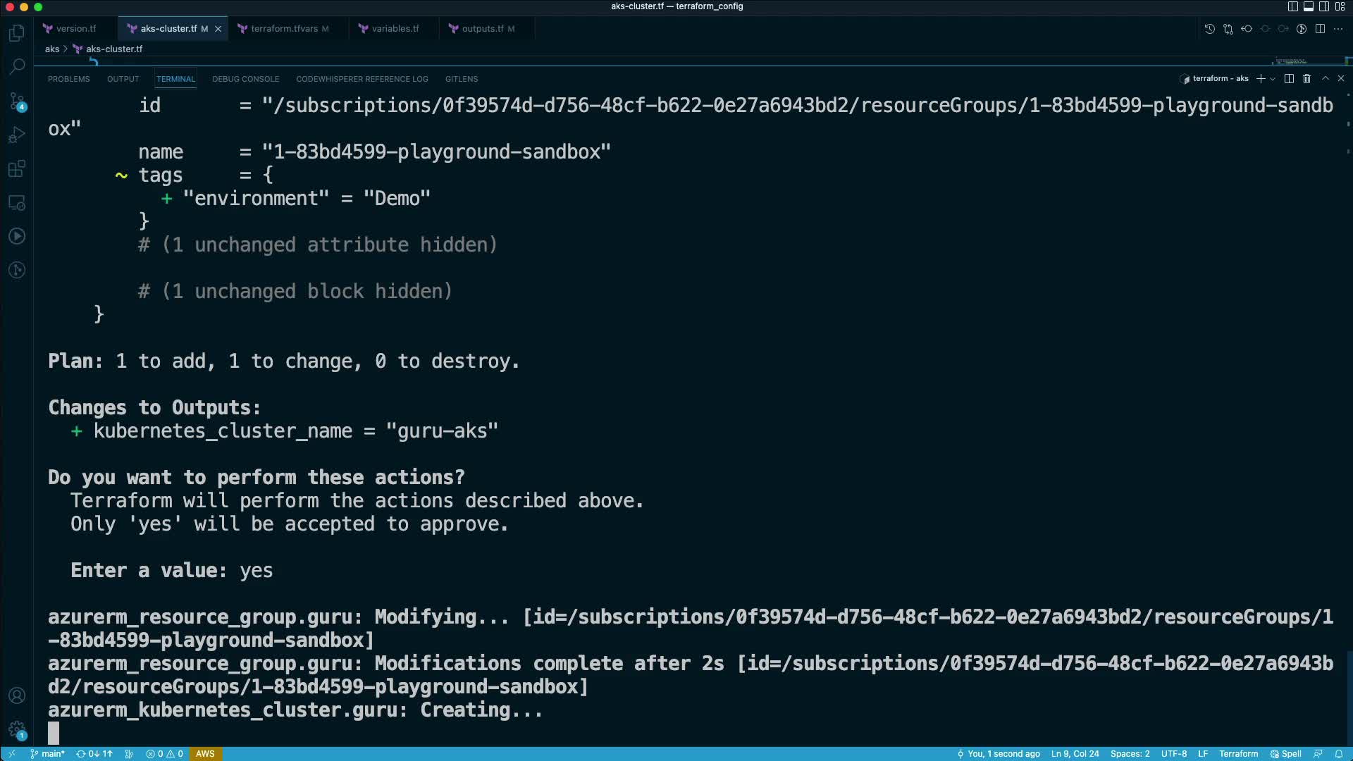Viewport: 1353px width, 761px height.
Task: Open the Explorer view in activity bar
Action: [17, 33]
